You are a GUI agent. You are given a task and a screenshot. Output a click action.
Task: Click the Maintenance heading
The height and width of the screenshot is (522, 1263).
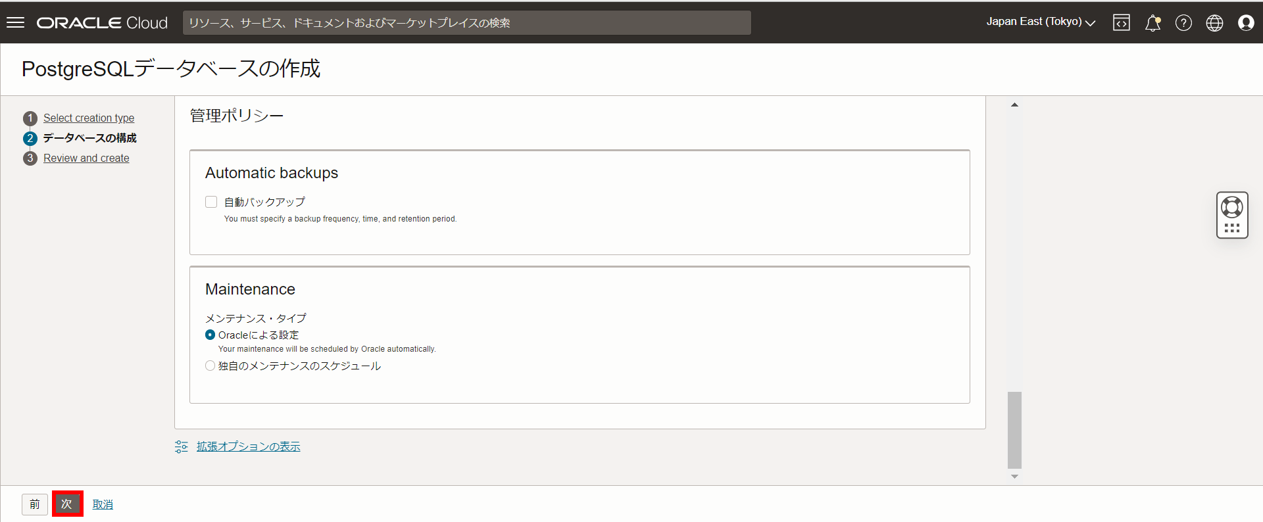[x=250, y=289]
